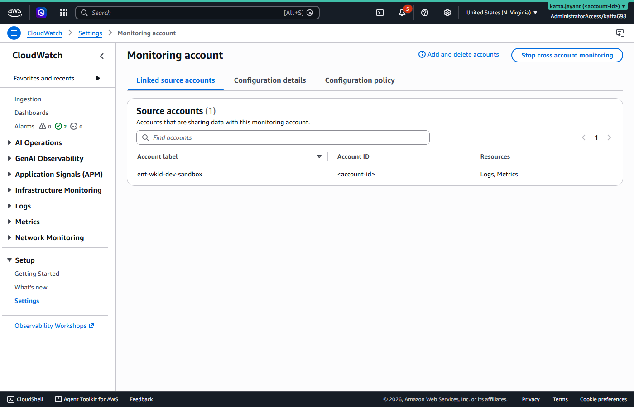634x407 pixels.
Task: Click the icon beside the Alt+S shortcut in search
Action: point(310,13)
